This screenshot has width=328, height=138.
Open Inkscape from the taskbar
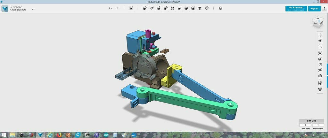pos(21,135)
